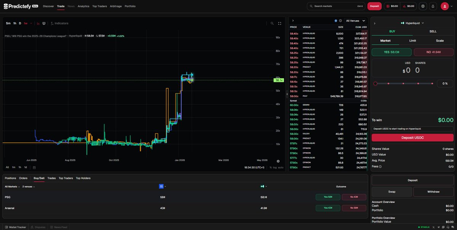Click the 0 % percentage field
The height and width of the screenshot is (230, 457).
445,83
